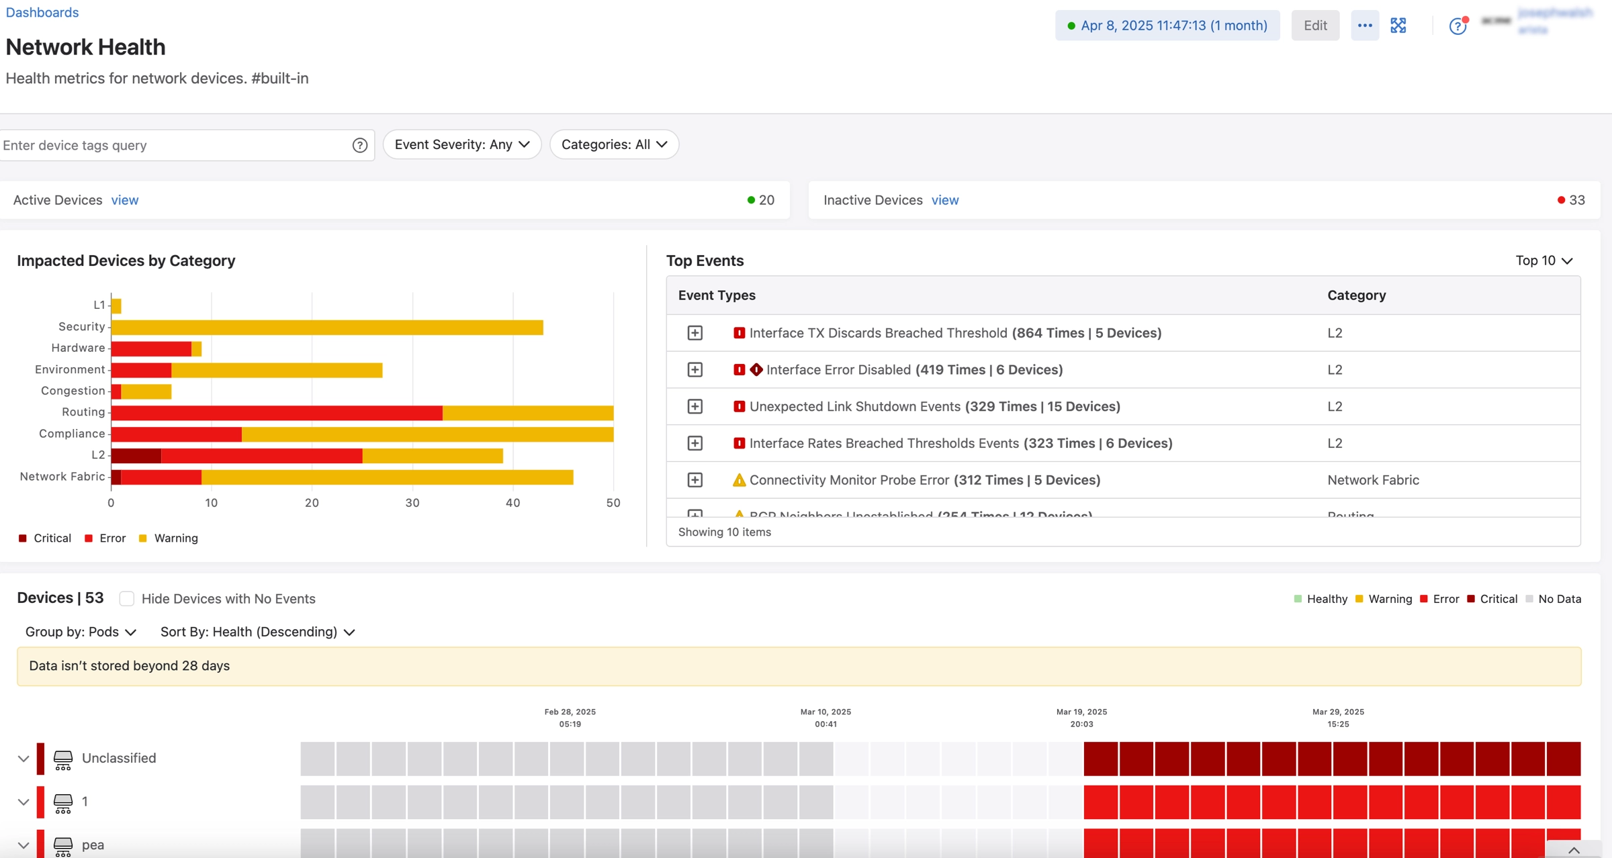Expand the Unexpected Link Shutdown Events row

(695, 406)
